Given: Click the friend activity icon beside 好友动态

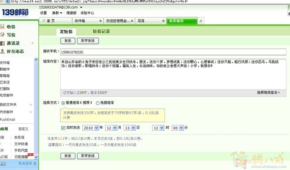Looking at the screenshot, I should pyautogui.click(x=2, y=51).
